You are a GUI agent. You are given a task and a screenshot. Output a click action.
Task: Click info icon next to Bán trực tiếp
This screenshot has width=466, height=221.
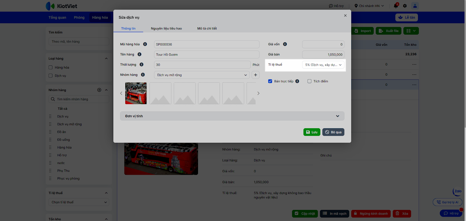point(297,81)
